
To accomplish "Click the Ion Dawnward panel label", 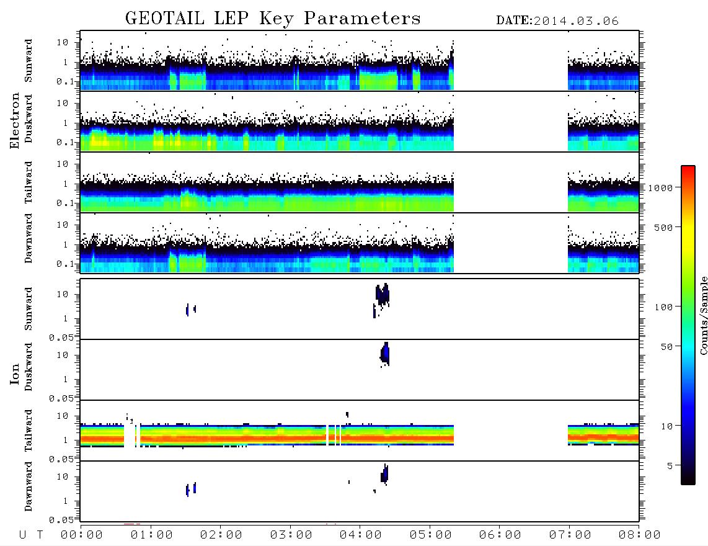I will pyautogui.click(x=28, y=486).
